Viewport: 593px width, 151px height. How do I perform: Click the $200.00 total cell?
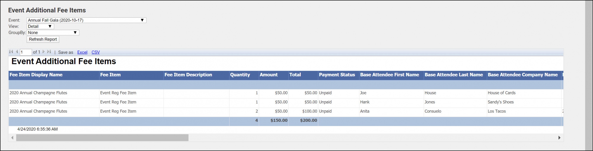[x=308, y=120]
